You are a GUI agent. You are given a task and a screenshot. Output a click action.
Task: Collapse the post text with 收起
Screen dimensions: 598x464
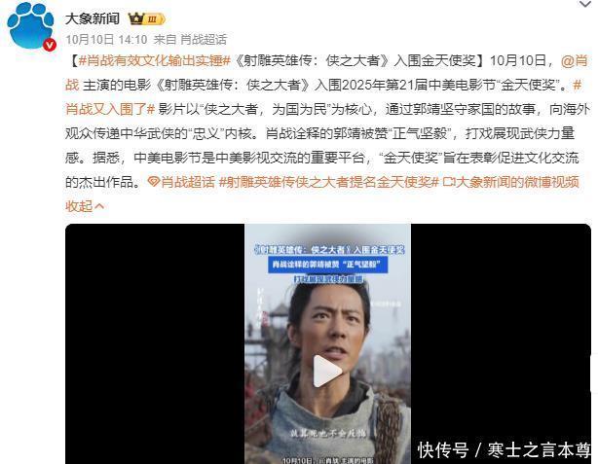pyautogui.click(x=85, y=206)
